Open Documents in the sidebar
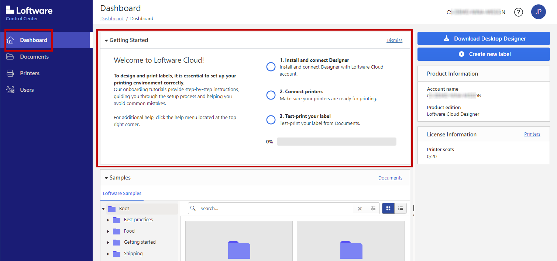557x261 pixels. tap(34, 57)
